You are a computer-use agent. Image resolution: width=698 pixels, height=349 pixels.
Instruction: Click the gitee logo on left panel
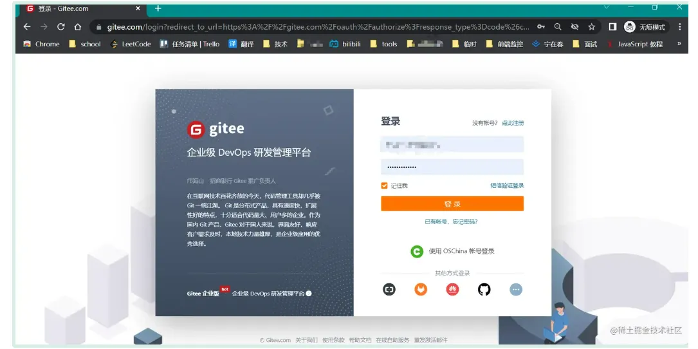pos(216,129)
